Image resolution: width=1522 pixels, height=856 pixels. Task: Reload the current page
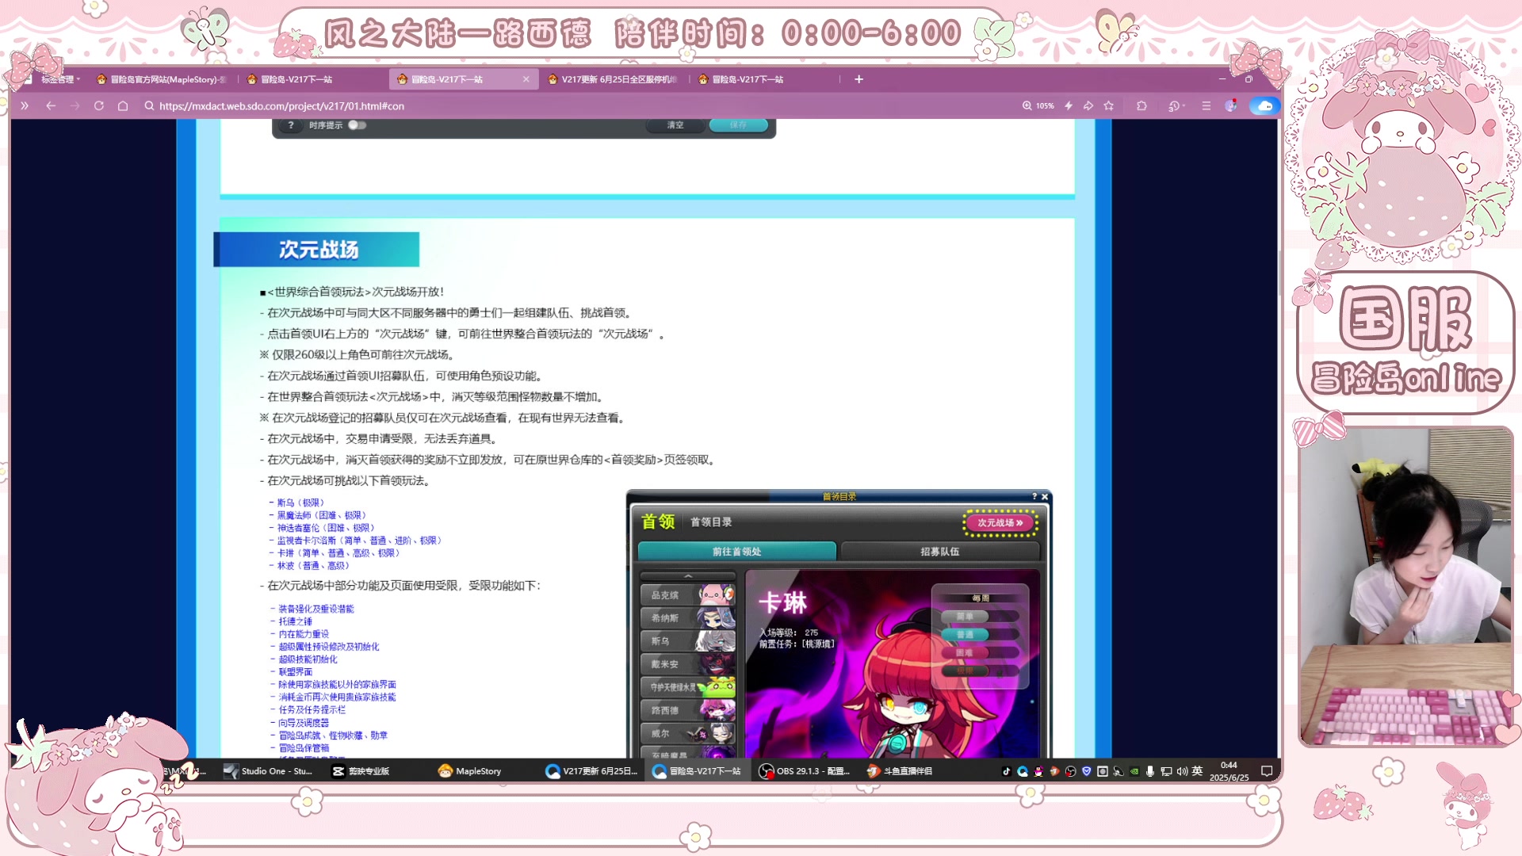tap(99, 105)
